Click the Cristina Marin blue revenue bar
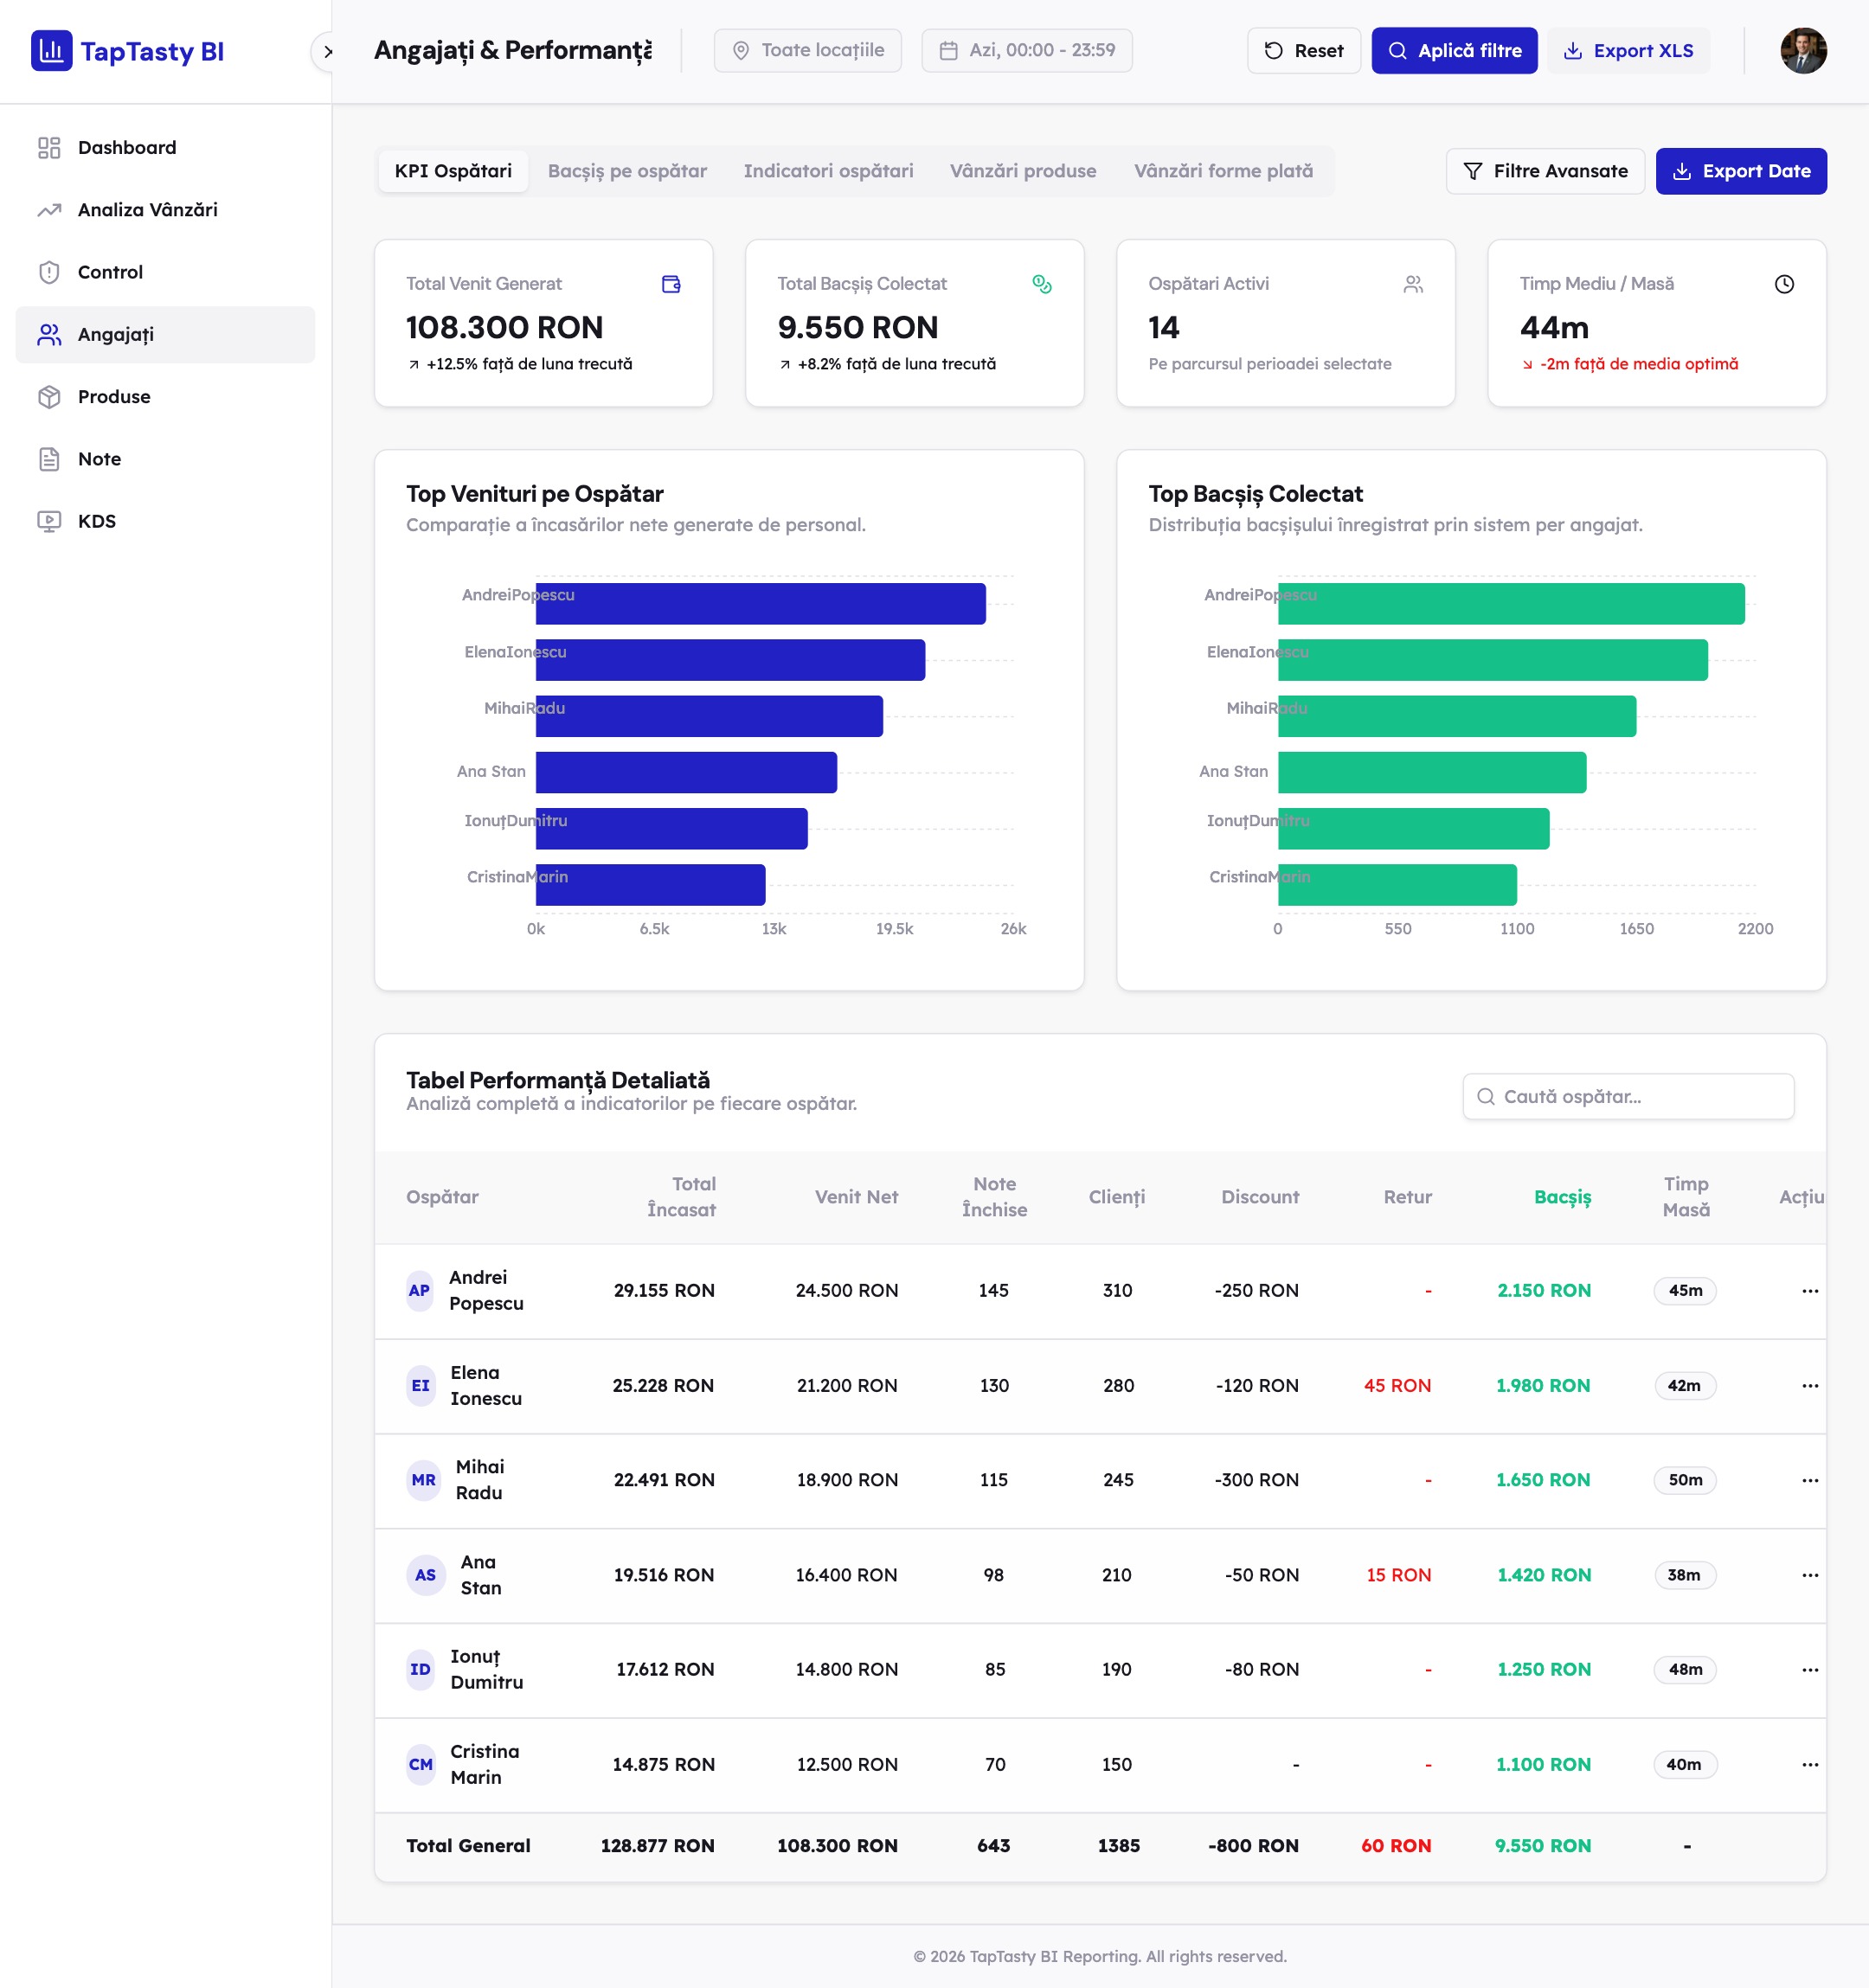The height and width of the screenshot is (1988, 1869). 651,885
